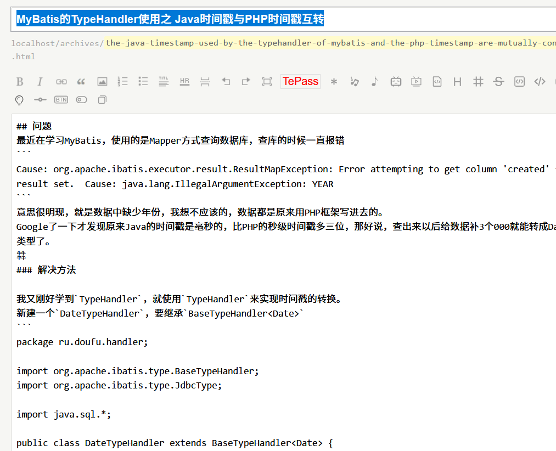
Task: Undo the last edit with the undo arrow
Action: click(x=226, y=81)
